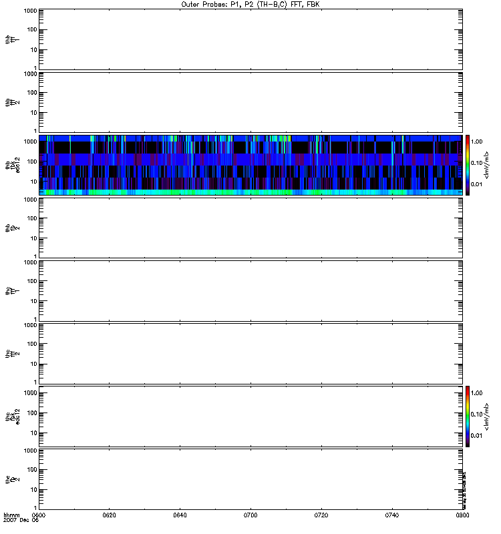The width and height of the screenshot is (501, 534).
Task: Click the 0740 time axis label
Action: [x=392, y=515]
